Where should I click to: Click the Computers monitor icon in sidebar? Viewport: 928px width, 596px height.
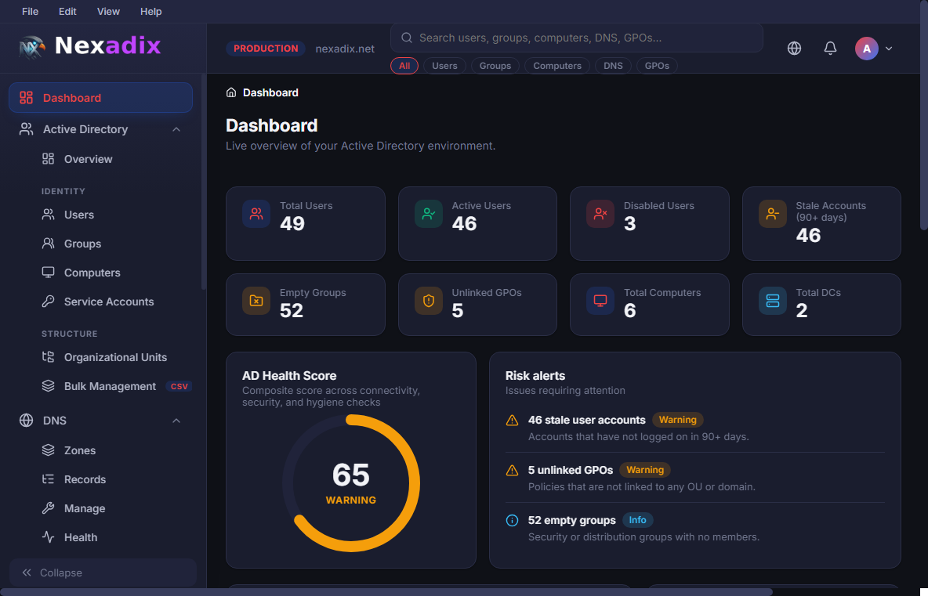pos(48,272)
